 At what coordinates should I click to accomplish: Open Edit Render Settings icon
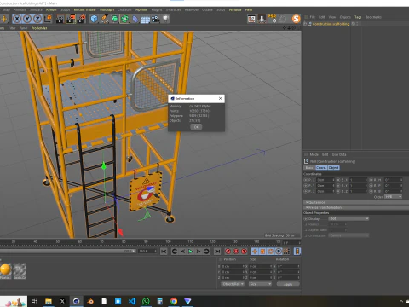[x=81, y=19]
